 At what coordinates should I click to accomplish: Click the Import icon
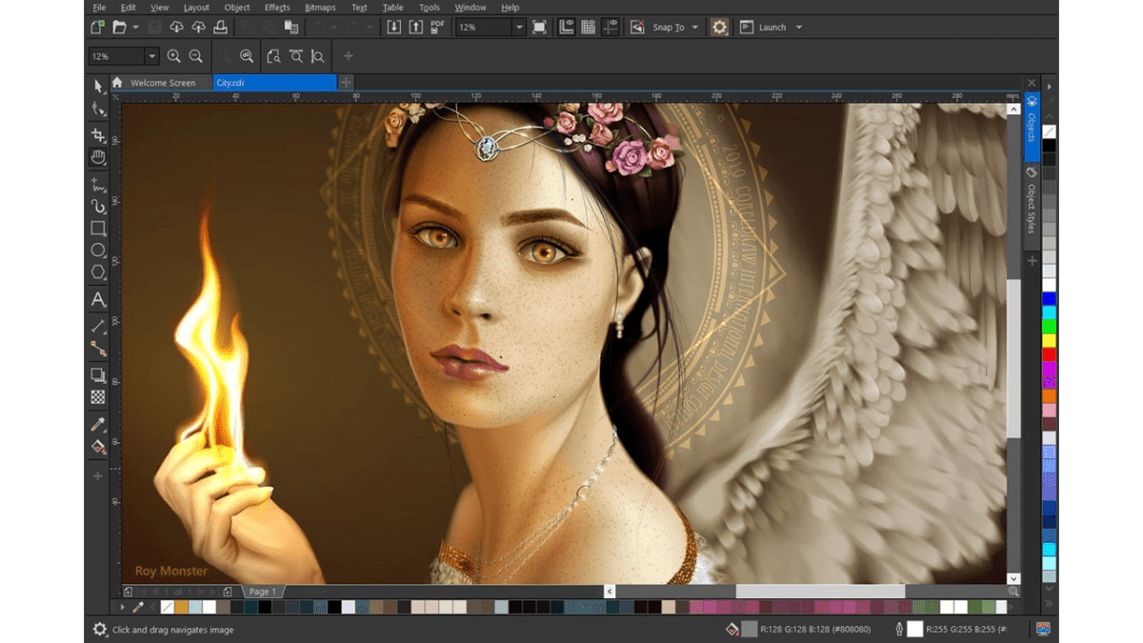394,28
